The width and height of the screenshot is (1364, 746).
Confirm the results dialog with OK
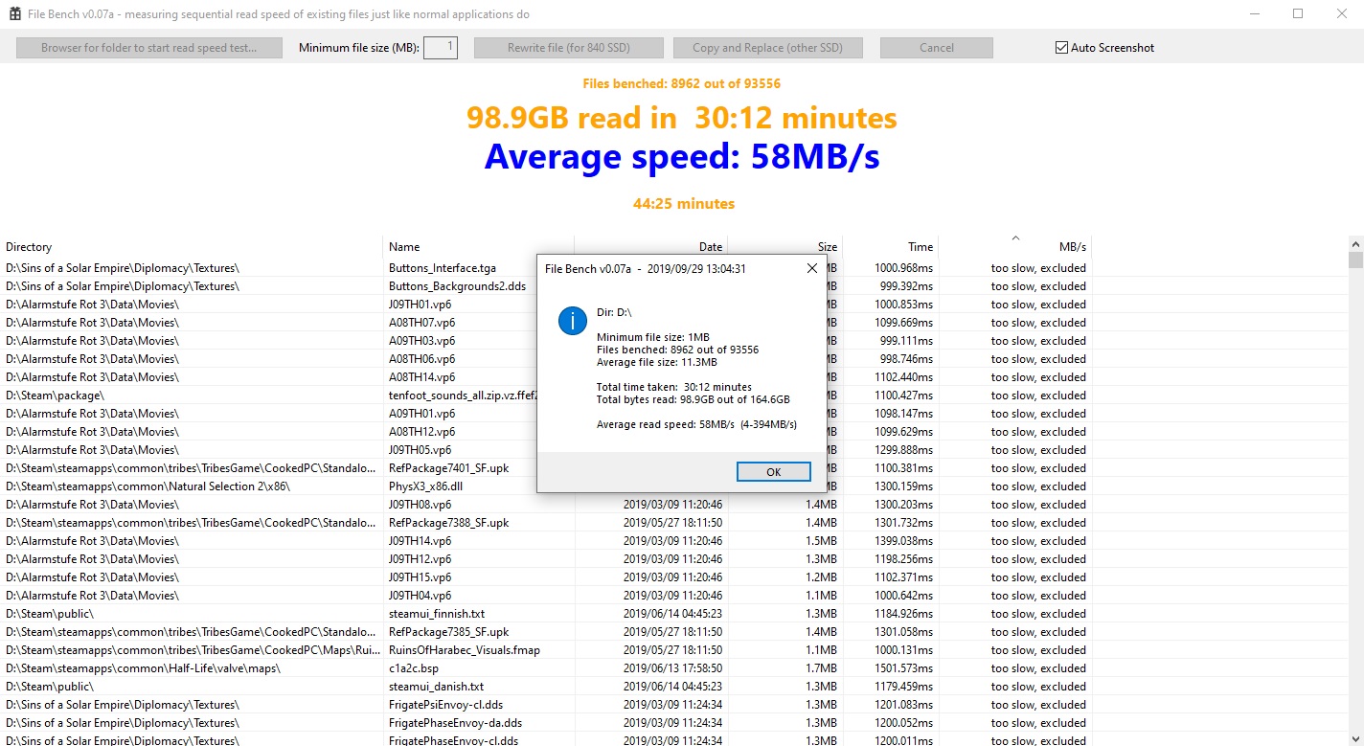pos(774,471)
